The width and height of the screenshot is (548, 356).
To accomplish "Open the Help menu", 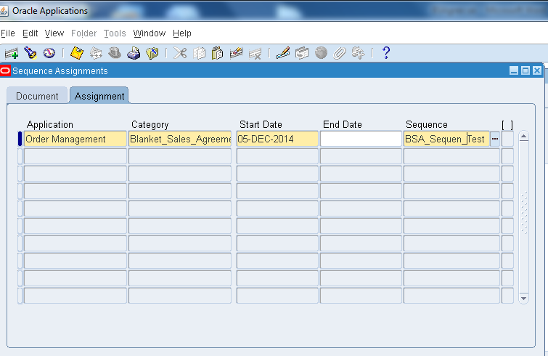I will [182, 33].
